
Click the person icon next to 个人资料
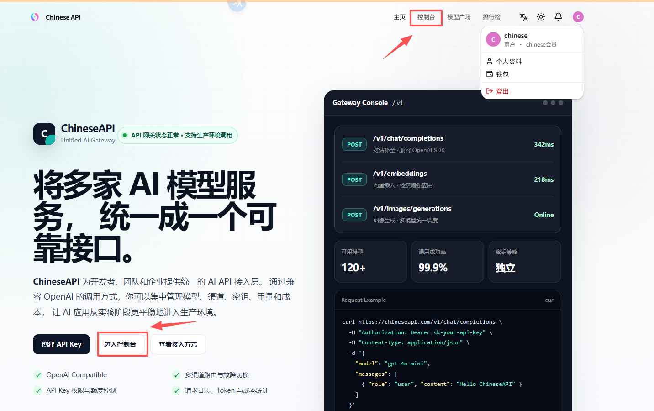click(x=490, y=61)
